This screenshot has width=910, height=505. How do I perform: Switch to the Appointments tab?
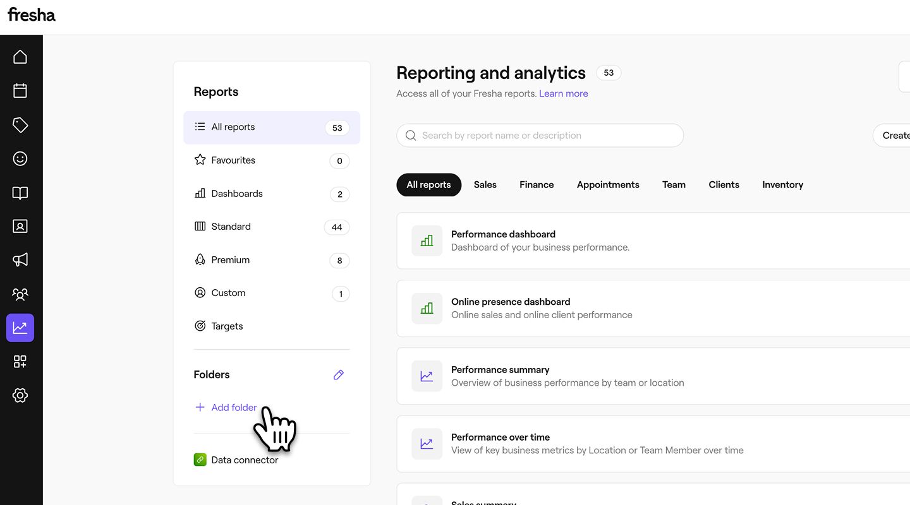[x=607, y=185]
